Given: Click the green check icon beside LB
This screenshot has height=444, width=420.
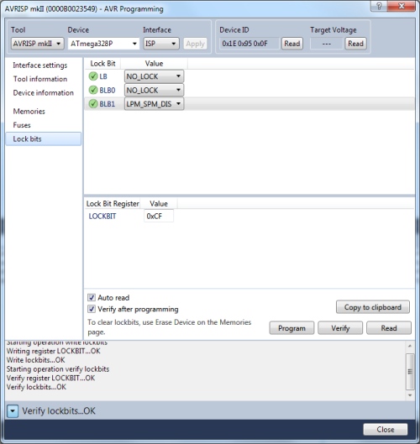Looking at the screenshot, I should click(93, 76).
